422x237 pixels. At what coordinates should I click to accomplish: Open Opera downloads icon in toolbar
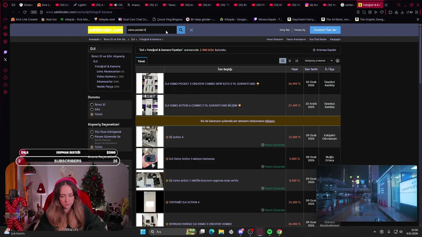tap(402, 12)
